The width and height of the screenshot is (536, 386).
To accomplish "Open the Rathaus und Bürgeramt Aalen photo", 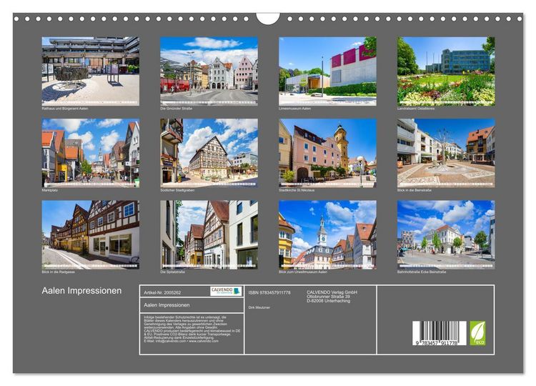I will tap(91, 71).
